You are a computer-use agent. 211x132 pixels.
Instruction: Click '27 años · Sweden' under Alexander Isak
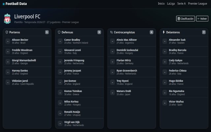pos(177,43)
